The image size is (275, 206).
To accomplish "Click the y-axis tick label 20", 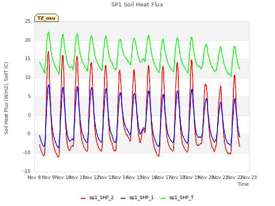I will [x=27, y=40].
